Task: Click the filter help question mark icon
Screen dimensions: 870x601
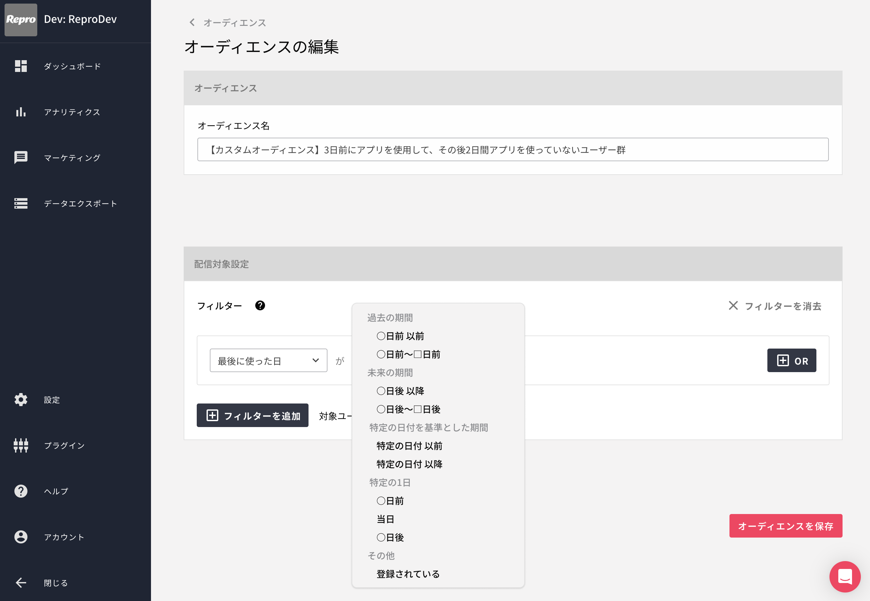Action: 260,305
